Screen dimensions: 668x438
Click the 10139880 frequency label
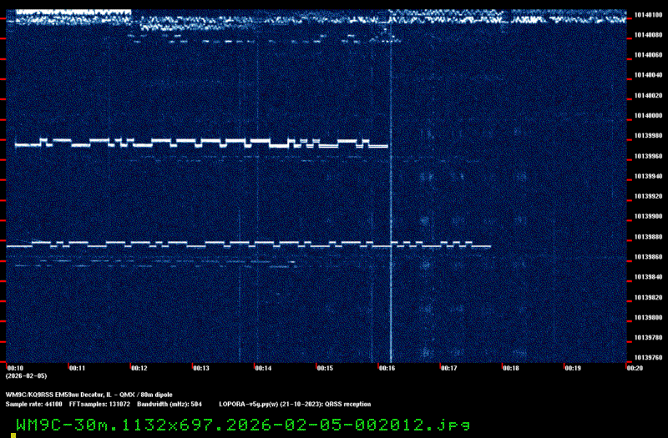(x=649, y=237)
